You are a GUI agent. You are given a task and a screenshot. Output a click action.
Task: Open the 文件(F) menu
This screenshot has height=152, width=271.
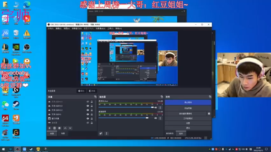pyautogui.click(x=50, y=28)
